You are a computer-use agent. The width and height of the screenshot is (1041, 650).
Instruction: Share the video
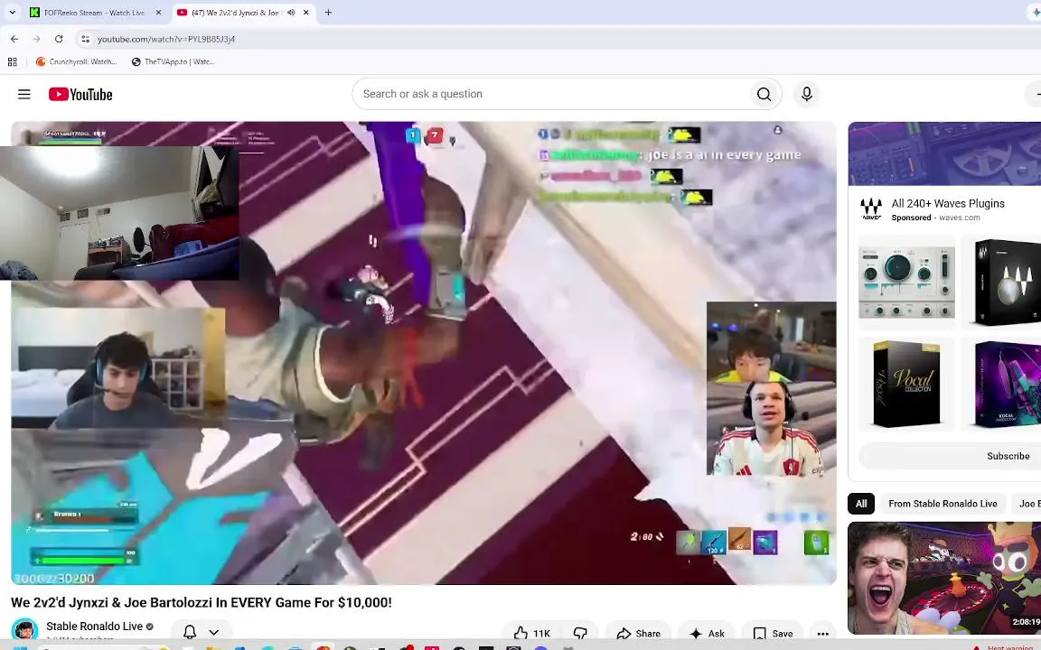638,634
